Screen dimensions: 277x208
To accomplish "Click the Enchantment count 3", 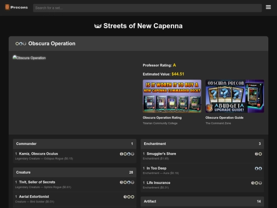I will [260, 144].
